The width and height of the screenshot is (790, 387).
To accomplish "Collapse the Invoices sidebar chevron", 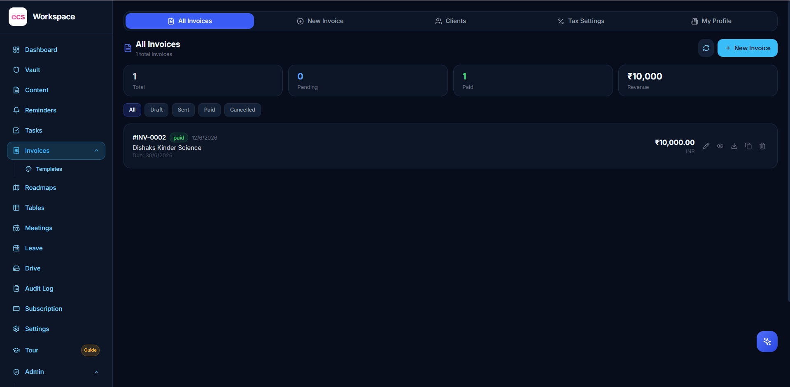I will pos(96,151).
